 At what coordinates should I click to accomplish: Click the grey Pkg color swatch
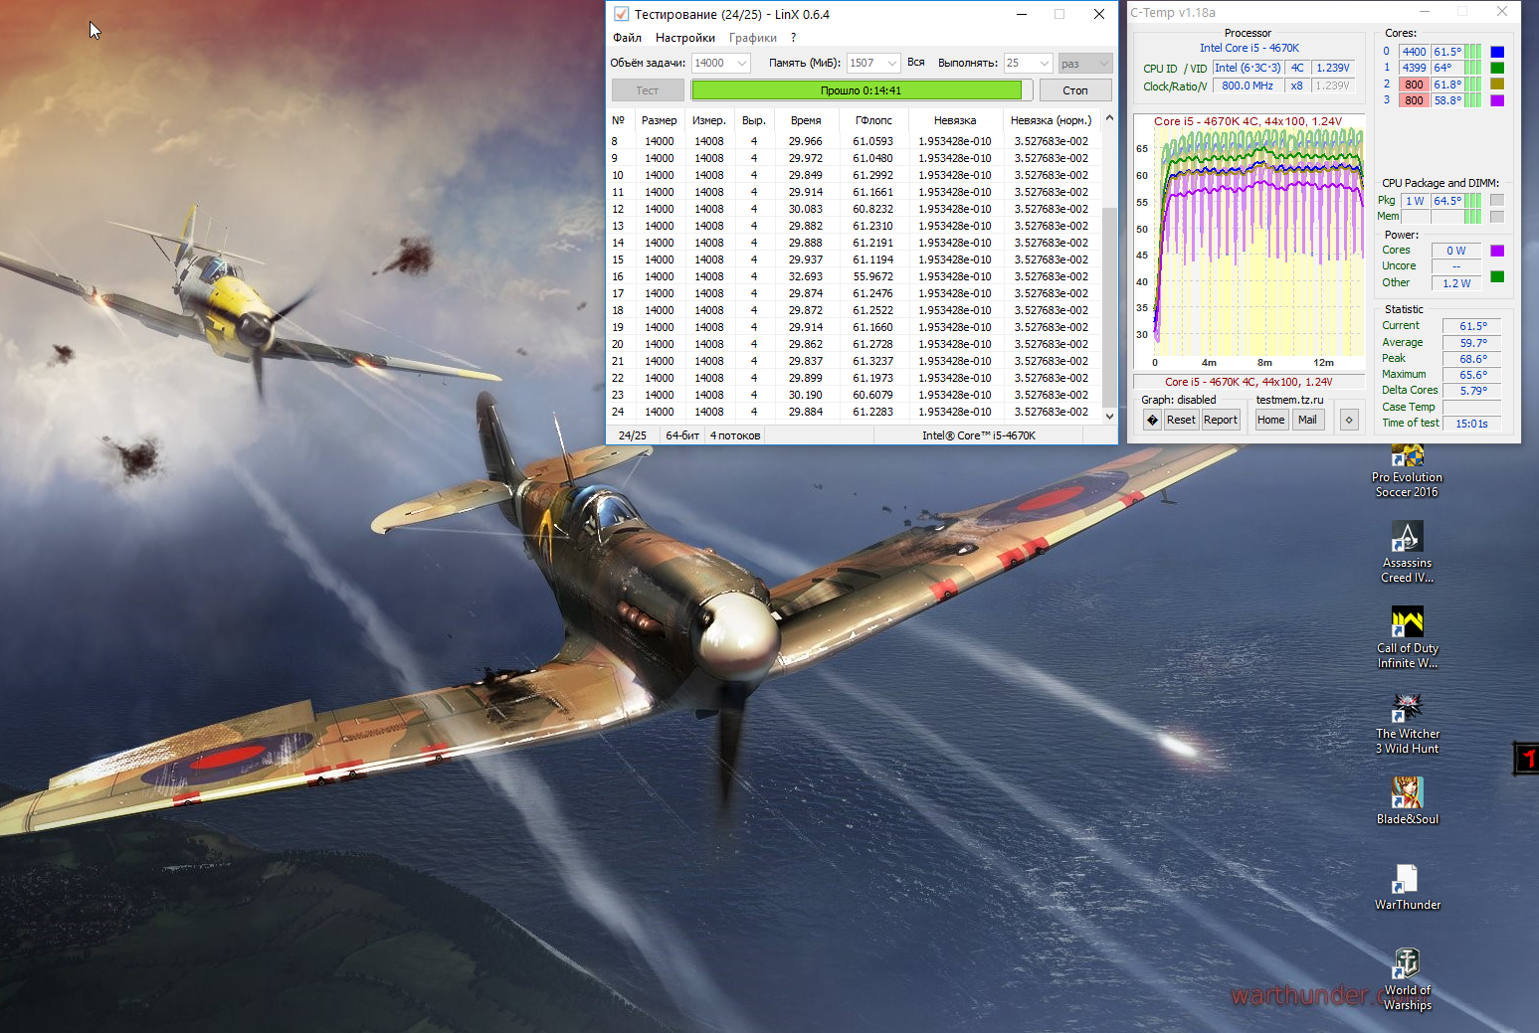(x=1497, y=201)
